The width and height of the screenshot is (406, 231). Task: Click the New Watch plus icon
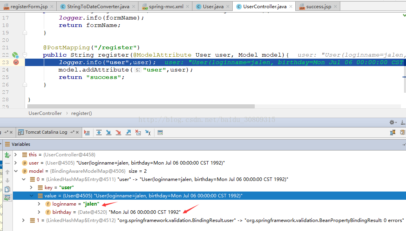7,155
